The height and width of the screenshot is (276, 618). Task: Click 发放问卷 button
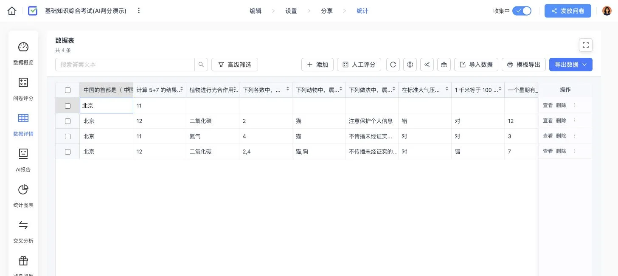[568, 11]
